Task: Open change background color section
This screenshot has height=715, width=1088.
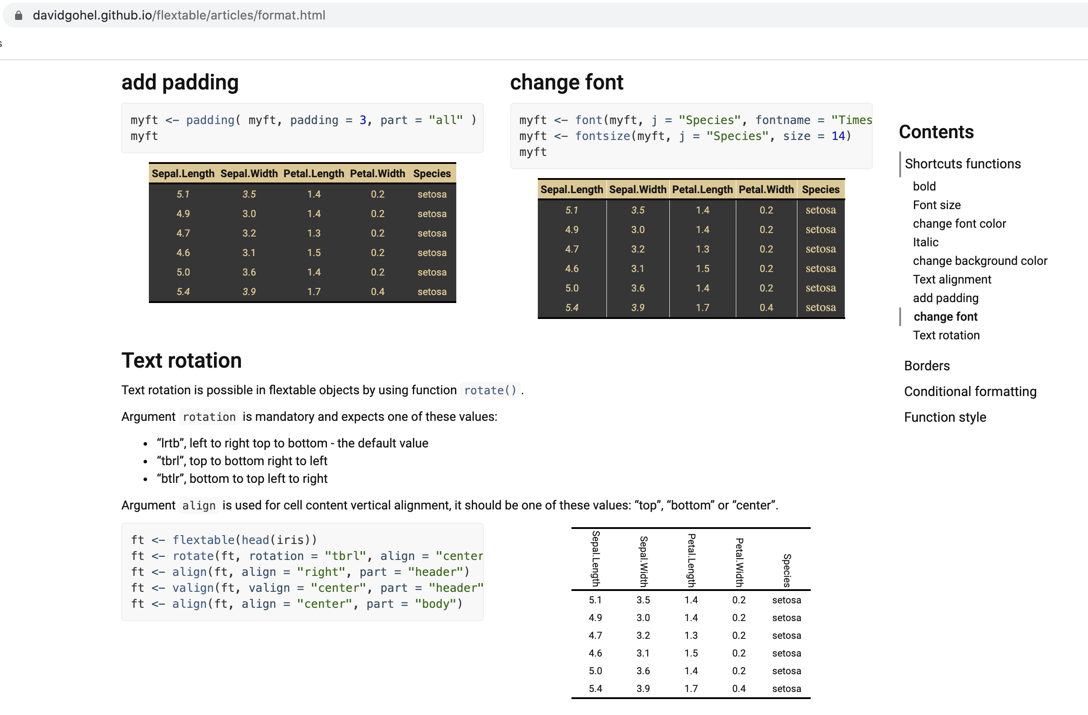Action: tap(980, 260)
